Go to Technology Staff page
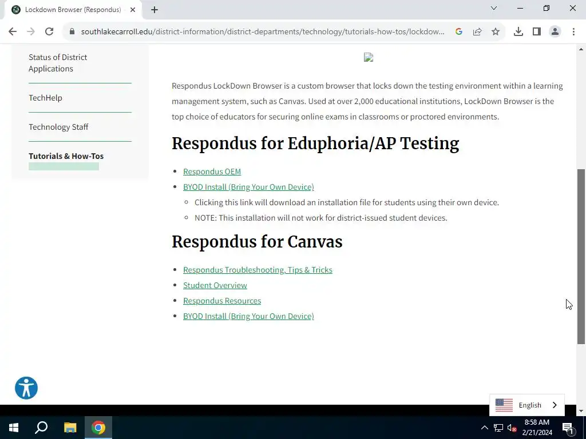This screenshot has width=586, height=439. coord(58,127)
